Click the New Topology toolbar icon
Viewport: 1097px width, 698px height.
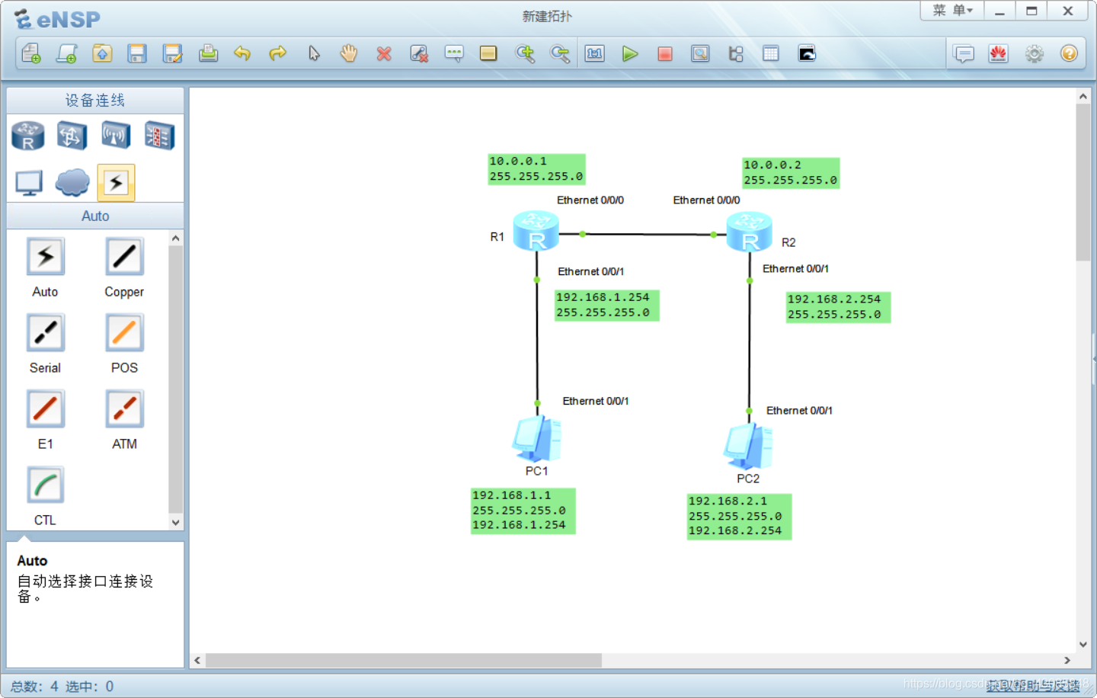(x=31, y=53)
